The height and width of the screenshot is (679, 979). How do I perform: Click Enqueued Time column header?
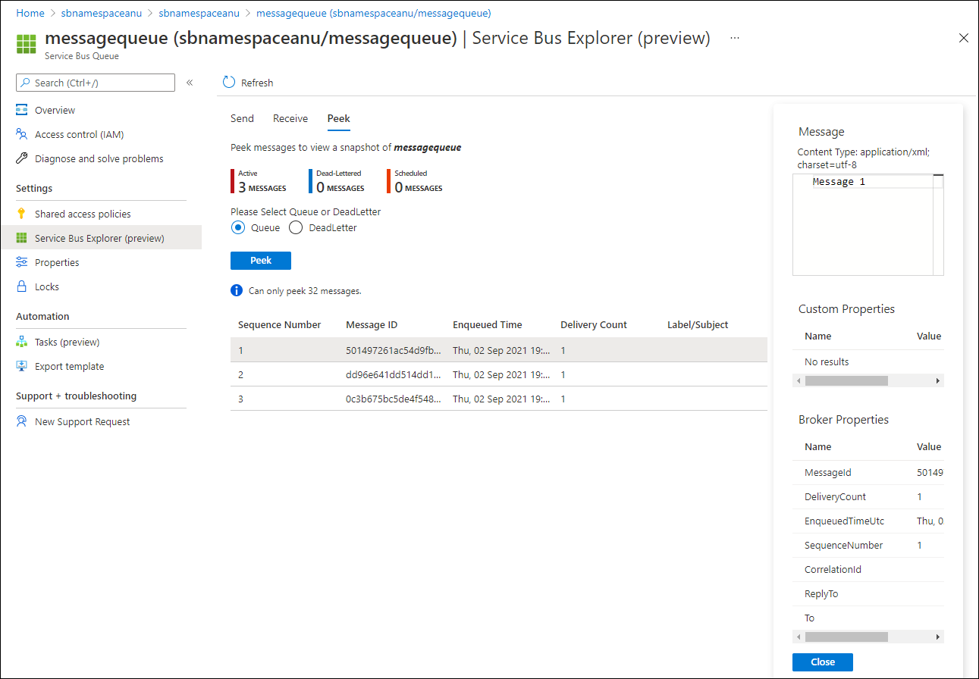[x=488, y=324]
